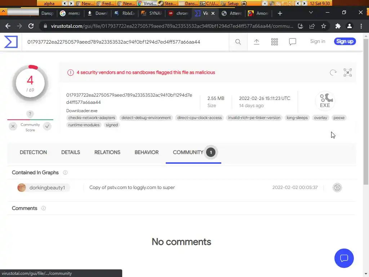Viewport: 369px width, 277px height.
Task: Switch to the DETAILS tab
Action: 71,153
